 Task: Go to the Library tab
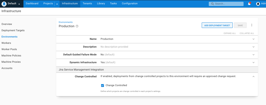(x=101, y=4)
